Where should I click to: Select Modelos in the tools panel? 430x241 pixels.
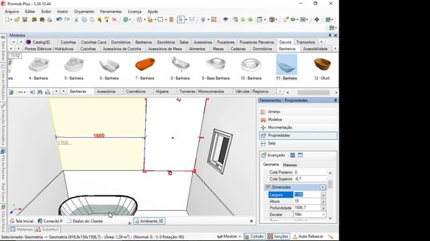coord(298,120)
